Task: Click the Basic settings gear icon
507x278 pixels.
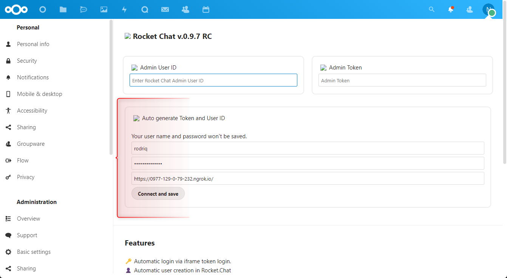Action: (x=8, y=252)
